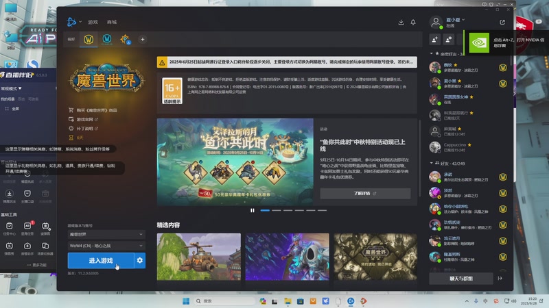549x308 pixels.
Task: Click the yellow warning notice banner
Action: click(x=287, y=62)
